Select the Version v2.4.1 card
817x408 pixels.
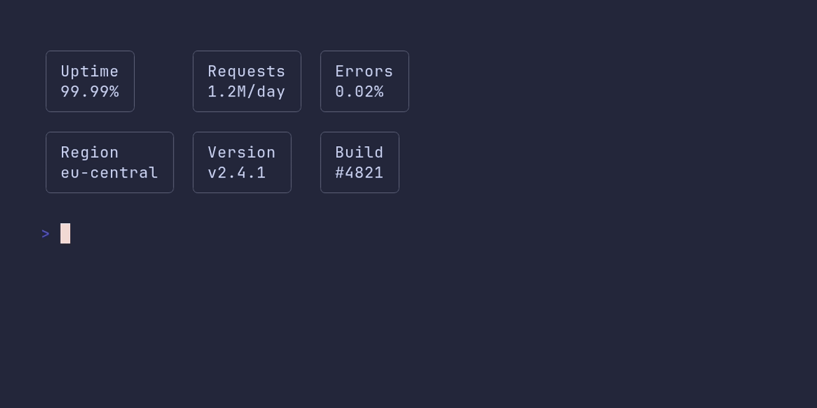(242, 163)
